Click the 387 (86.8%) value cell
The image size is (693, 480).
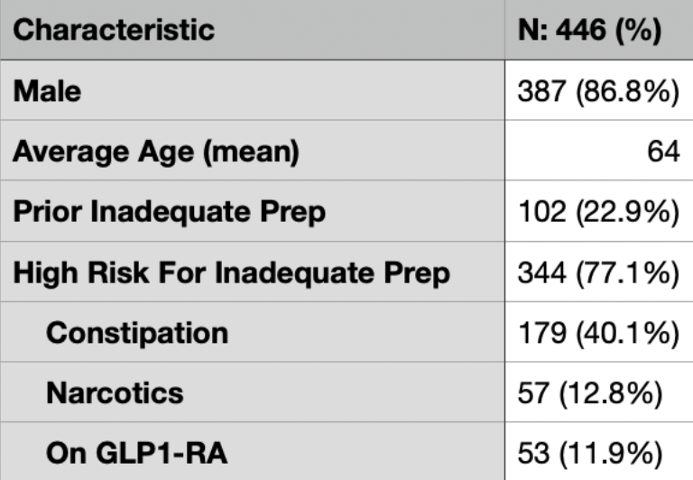point(599,90)
